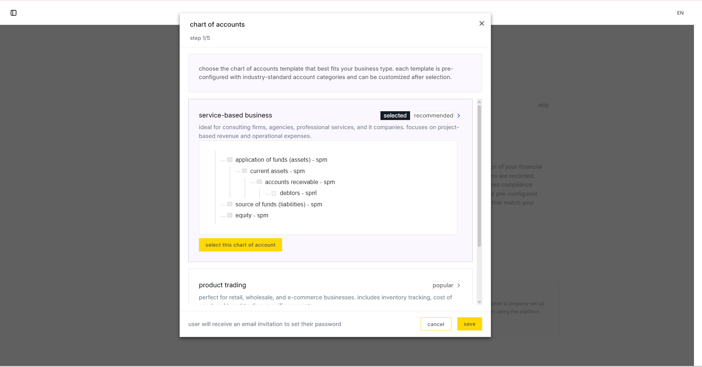Toggle the sidebar panel icon
The image size is (702, 367).
coord(14,12)
